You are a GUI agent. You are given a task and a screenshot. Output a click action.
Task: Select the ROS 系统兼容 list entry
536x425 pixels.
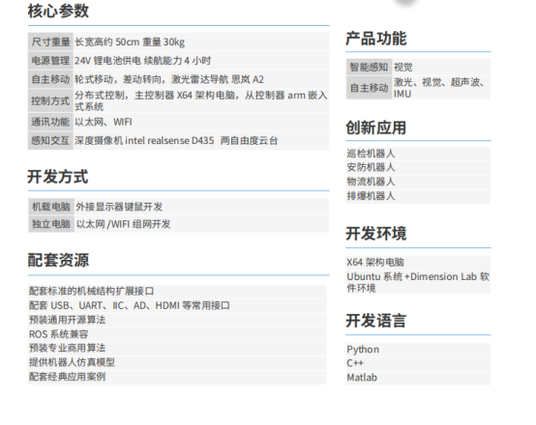[58, 334]
